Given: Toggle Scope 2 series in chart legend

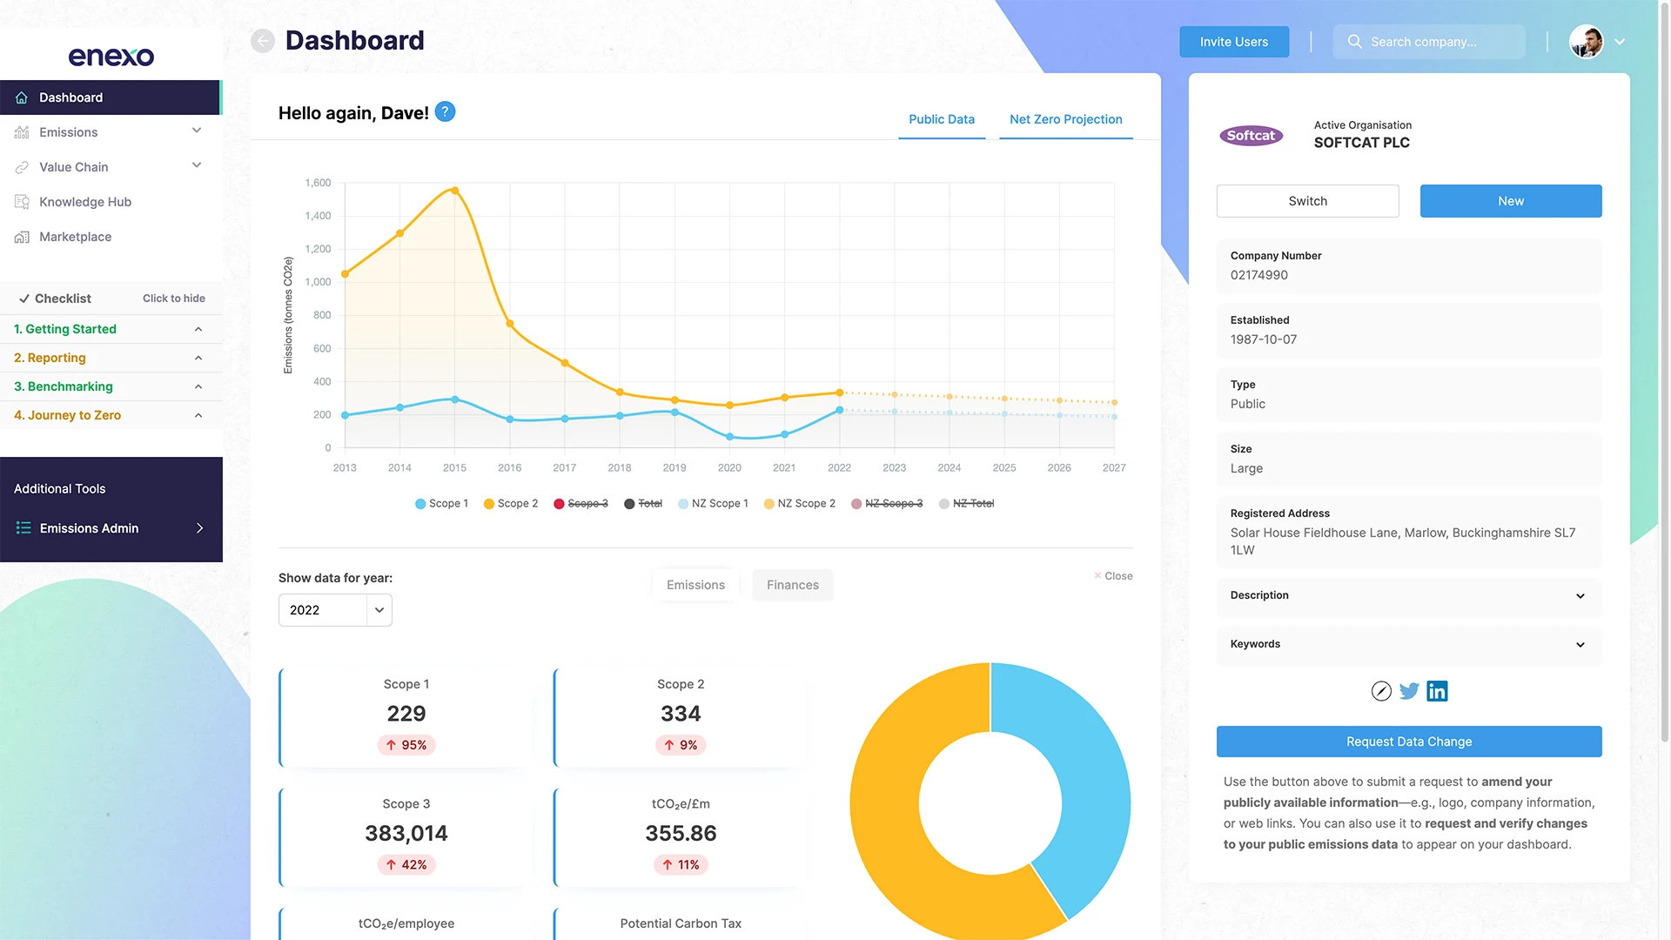Looking at the screenshot, I should [x=511, y=503].
